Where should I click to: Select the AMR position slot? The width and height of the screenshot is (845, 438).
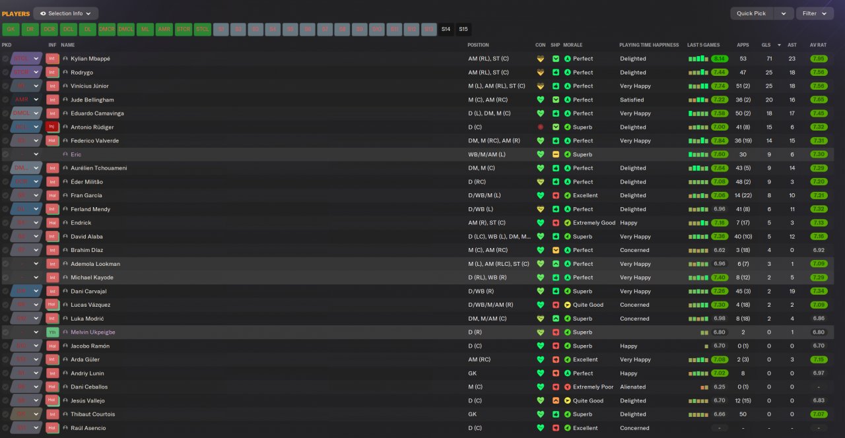pos(164,29)
